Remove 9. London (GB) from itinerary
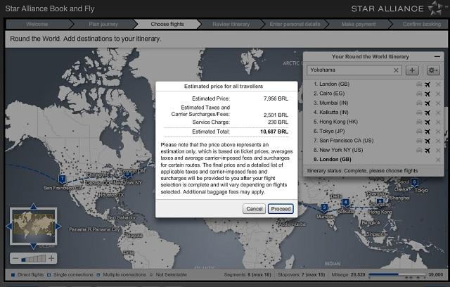The height and width of the screenshot is (287, 450). 438,160
